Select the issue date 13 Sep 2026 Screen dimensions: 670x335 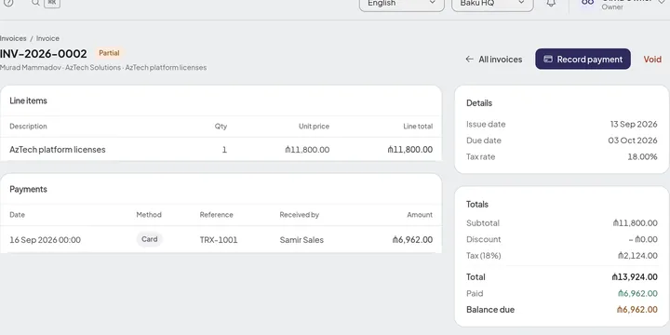coord(634,125)
